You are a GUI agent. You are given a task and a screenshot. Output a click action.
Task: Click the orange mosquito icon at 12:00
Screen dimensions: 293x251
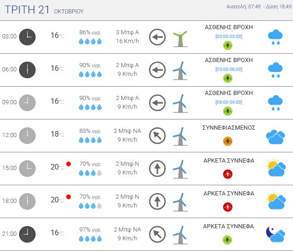228,141
